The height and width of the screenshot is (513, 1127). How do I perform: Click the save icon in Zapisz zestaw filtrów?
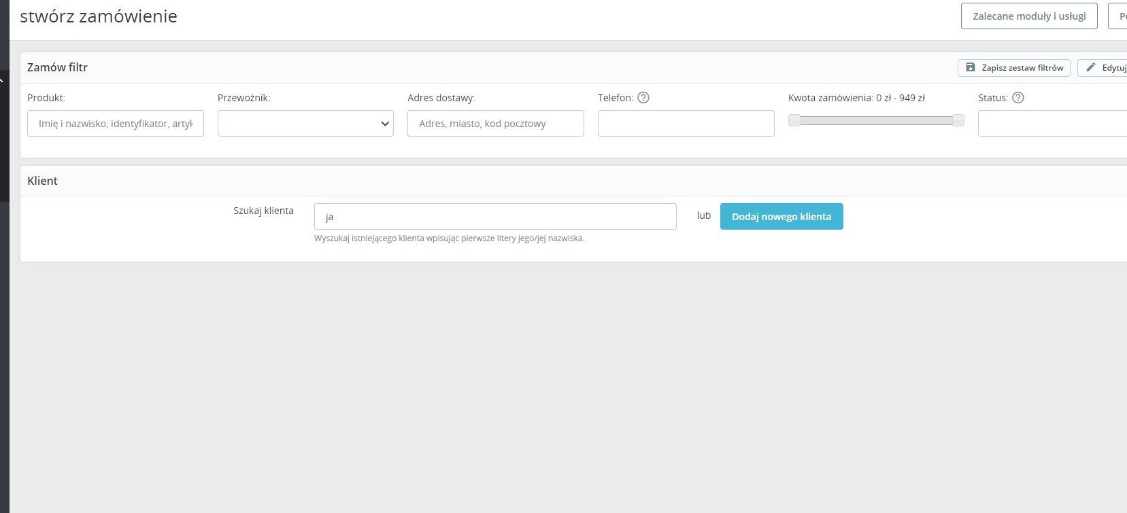971,68
